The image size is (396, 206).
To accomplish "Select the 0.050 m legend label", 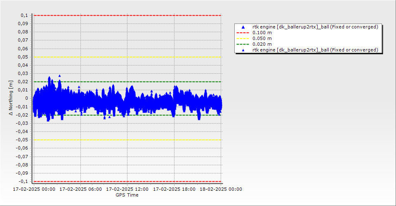I will pos(262,39).
